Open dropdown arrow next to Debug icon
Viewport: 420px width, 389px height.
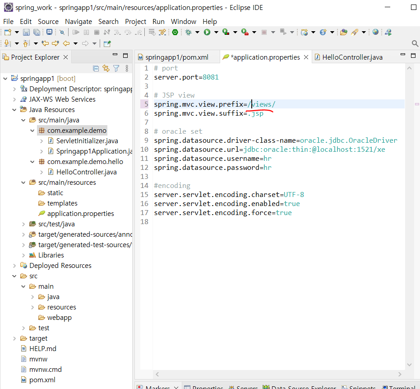pos(198,33)
